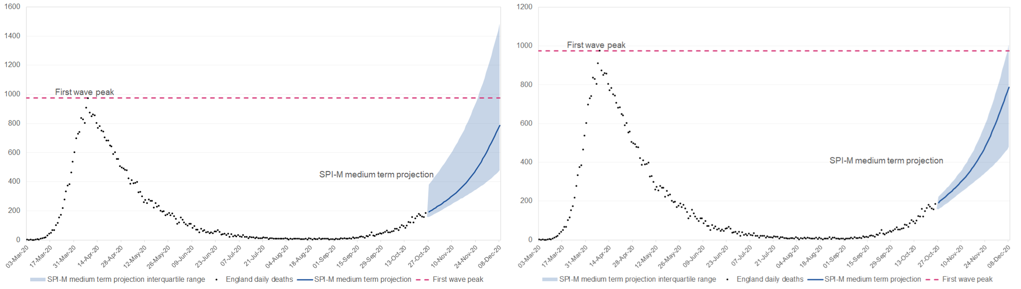1021x289 pixels.
Task: Click dashed First wave peak legend marker, right chart
Action: point(932,279)
